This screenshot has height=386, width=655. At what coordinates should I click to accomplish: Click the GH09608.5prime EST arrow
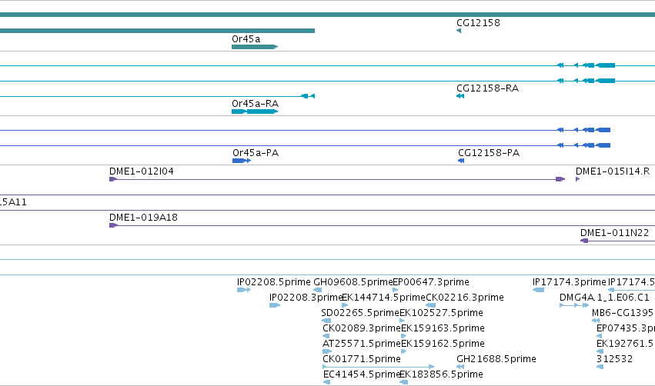317,290
